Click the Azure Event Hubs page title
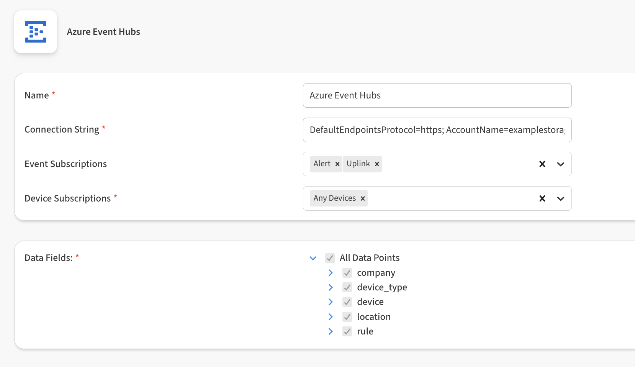The height and width of the screenshot is (367, 635). (103, 32)
